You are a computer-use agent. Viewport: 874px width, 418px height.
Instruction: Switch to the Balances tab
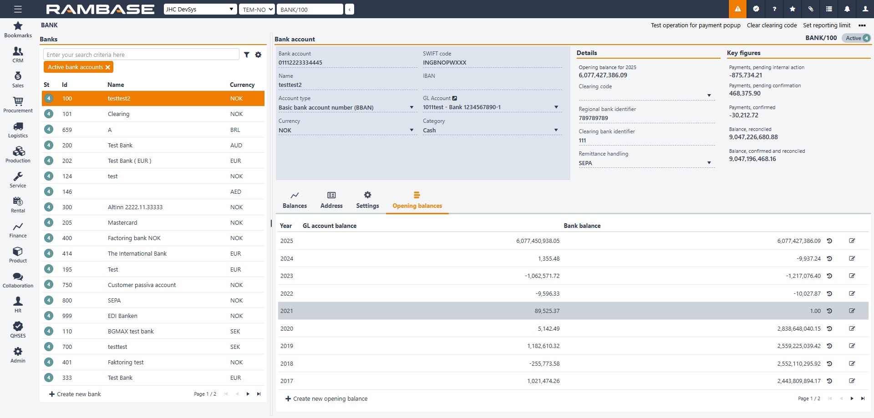[x=295, y=200]
